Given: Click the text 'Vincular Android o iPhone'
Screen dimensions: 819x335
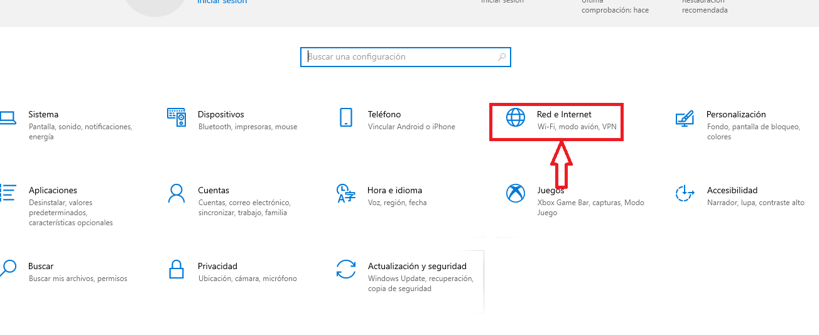Looking at the screenshot, I should [411, 127].
